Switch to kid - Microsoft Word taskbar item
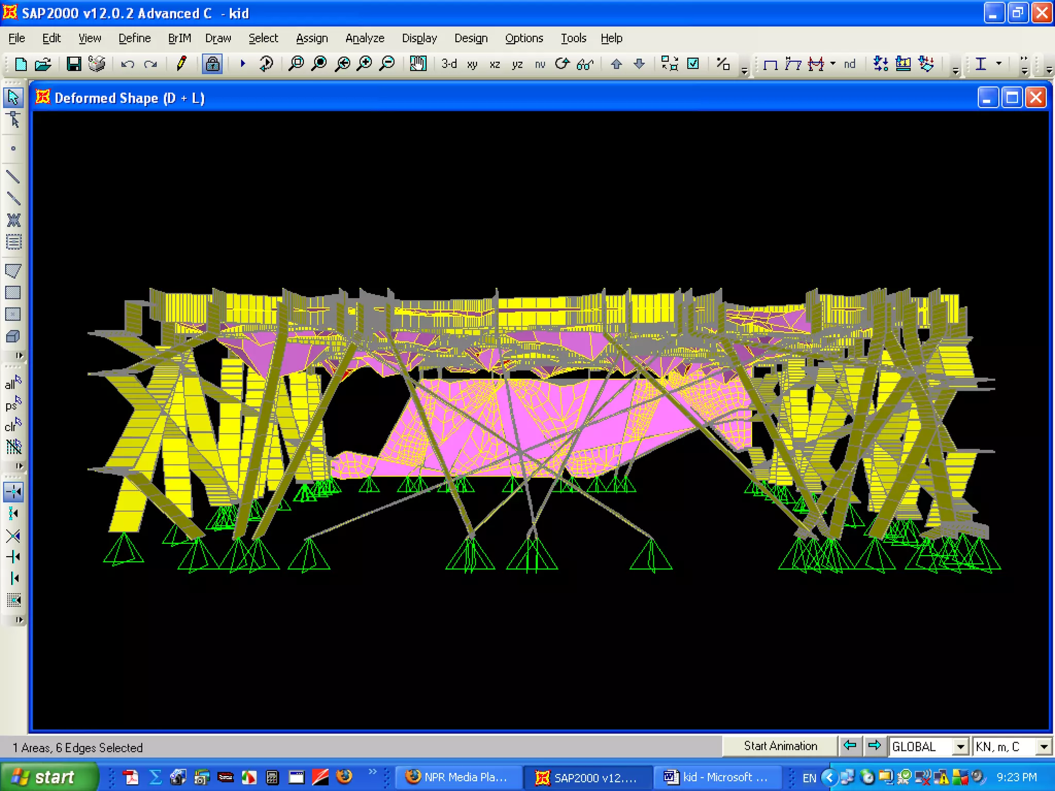Screen dimensions: 1055x791 [x=717, y=777]
